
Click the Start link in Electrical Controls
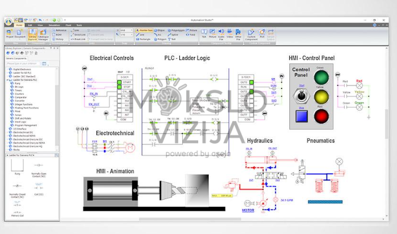90,79
